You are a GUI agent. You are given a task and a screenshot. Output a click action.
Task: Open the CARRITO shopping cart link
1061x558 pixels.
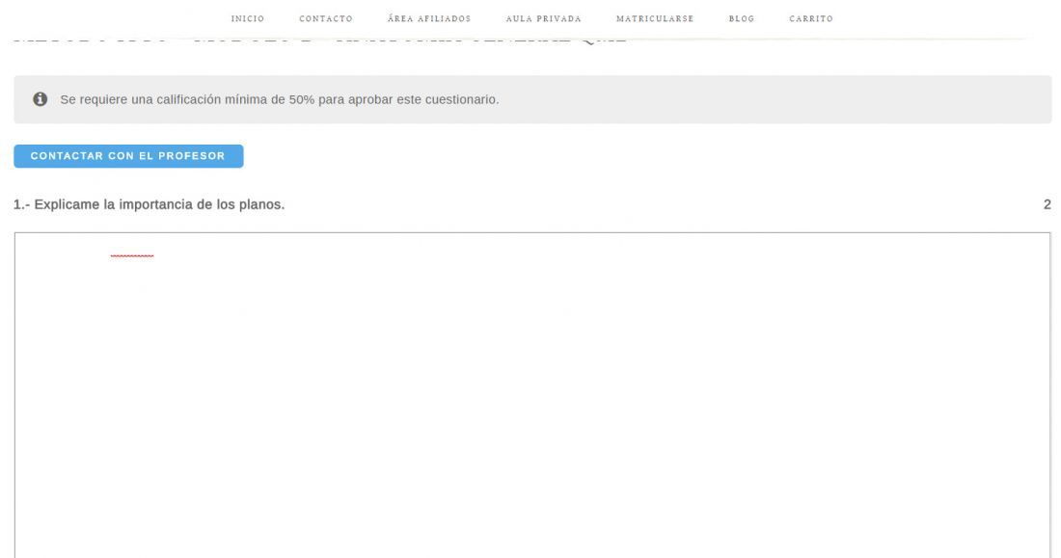pos(811,19)
